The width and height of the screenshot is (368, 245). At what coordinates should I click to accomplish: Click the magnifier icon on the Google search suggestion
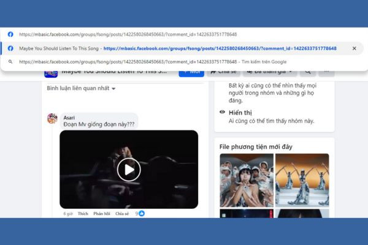pos(10,62)
